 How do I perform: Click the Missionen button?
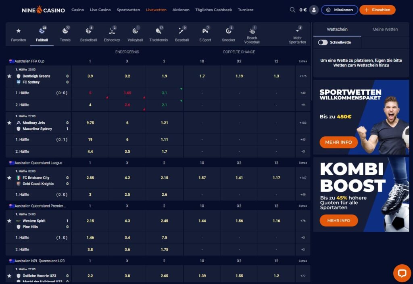340,10
